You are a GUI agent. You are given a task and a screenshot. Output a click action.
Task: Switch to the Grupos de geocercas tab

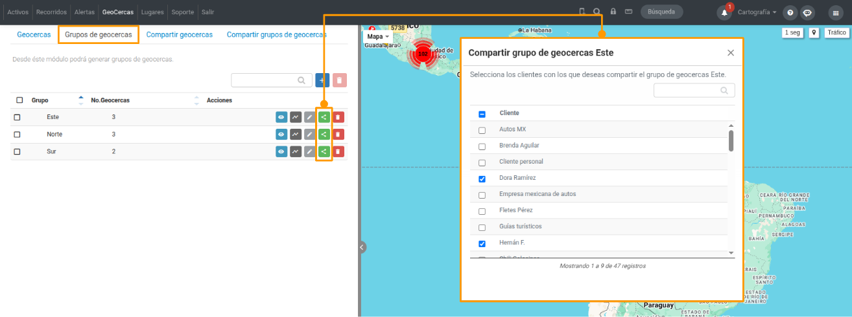click(99, 34)
